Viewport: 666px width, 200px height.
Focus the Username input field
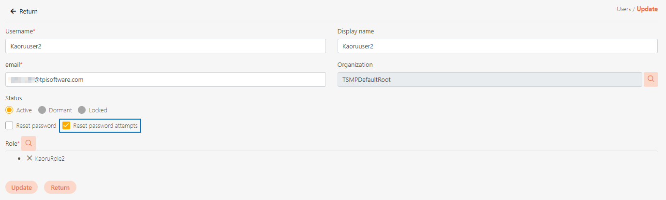(165, 46)
